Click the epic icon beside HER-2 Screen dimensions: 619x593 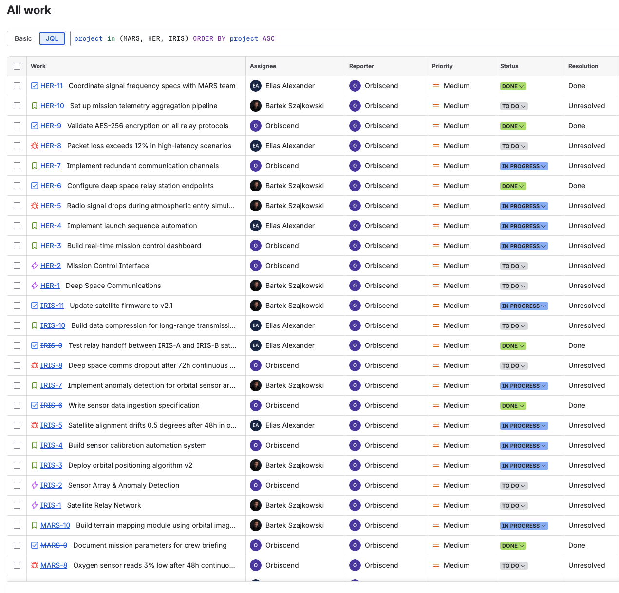point(35,266)
